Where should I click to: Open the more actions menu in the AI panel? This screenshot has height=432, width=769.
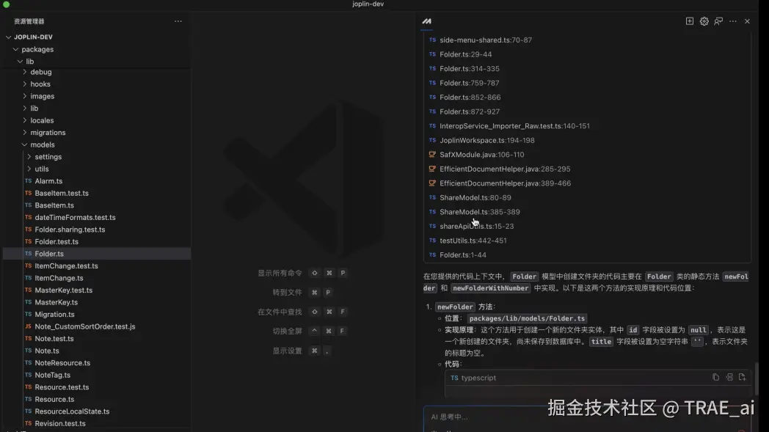pyautogui.click(x=732, y=21)
